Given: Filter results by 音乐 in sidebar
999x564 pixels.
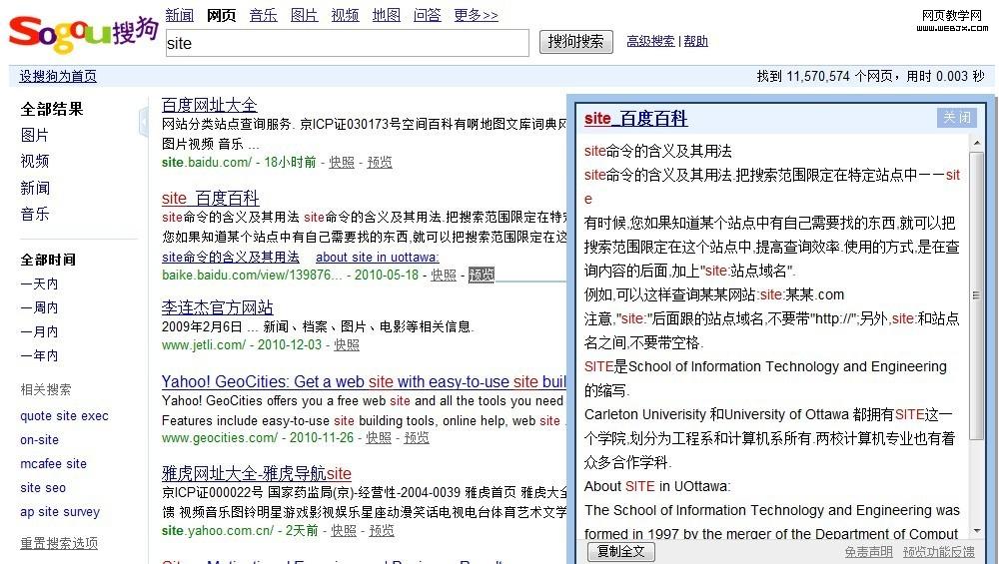Looking at the screenshot, I should pos(34,214).
